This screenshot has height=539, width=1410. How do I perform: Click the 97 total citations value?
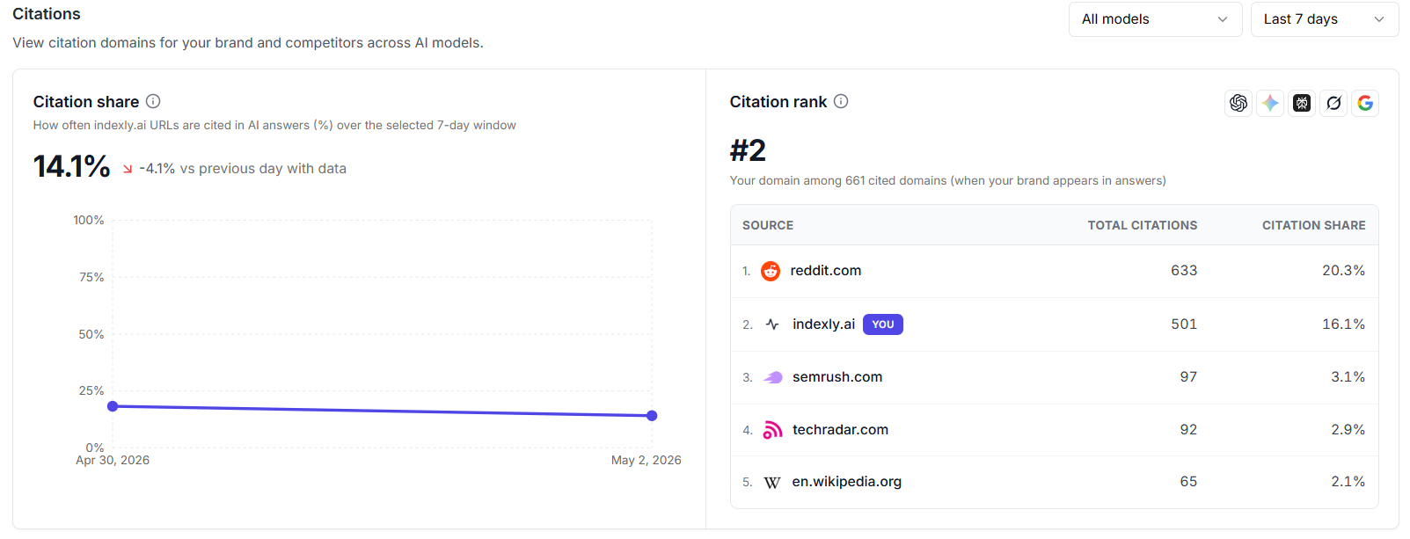point(1188,377)
